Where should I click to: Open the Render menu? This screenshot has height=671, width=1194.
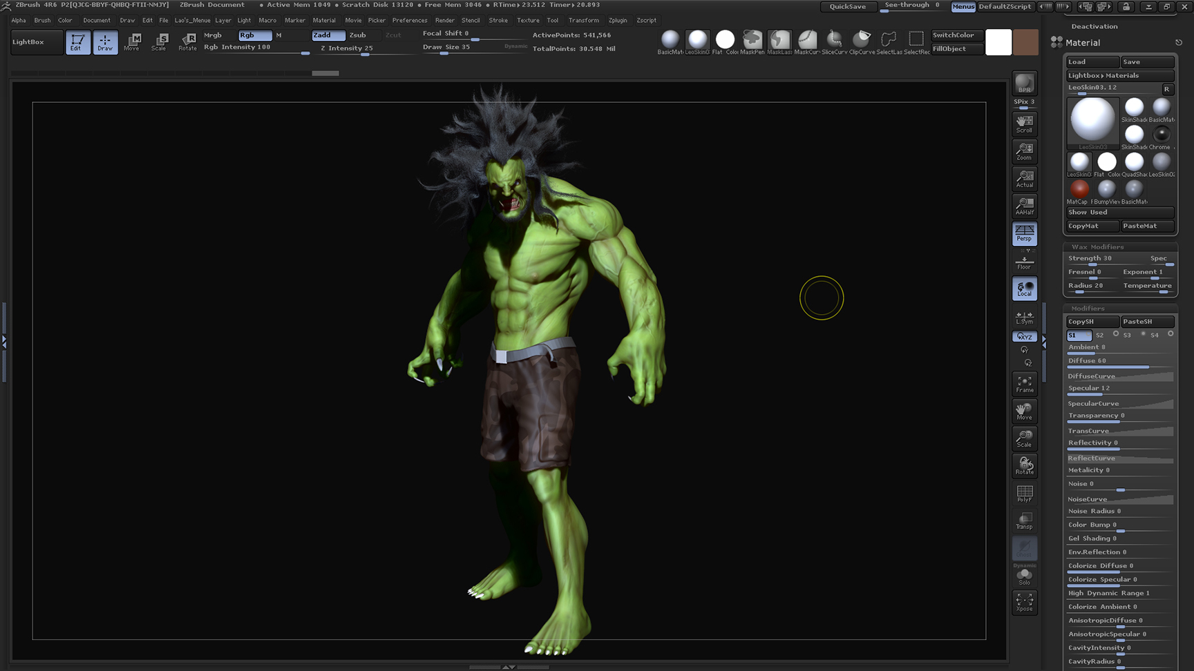(445, 20)
